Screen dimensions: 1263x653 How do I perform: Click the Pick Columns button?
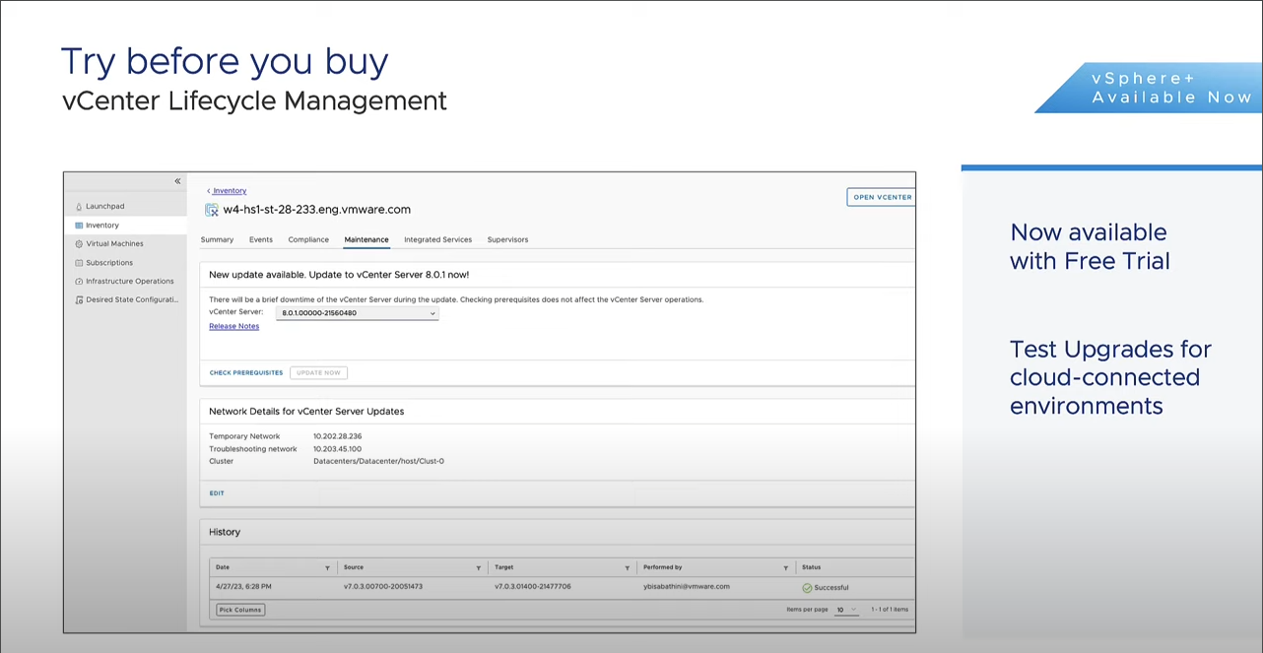click(x=240, y=610)
